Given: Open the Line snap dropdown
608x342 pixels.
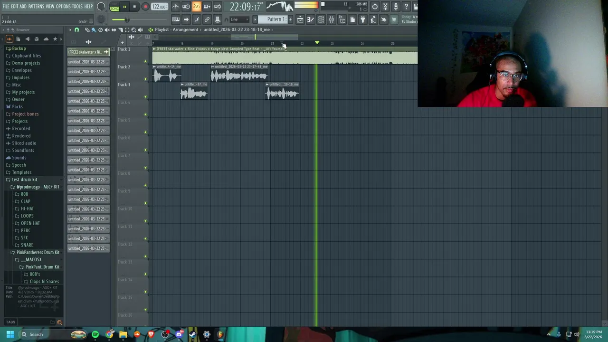Looking at the screenshot, I should click(x=240, y=19).
